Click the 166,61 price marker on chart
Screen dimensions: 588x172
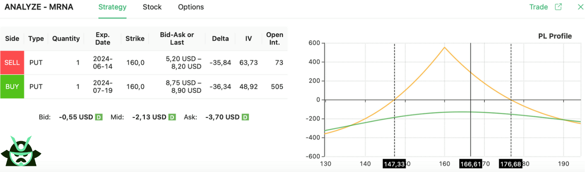471,164
